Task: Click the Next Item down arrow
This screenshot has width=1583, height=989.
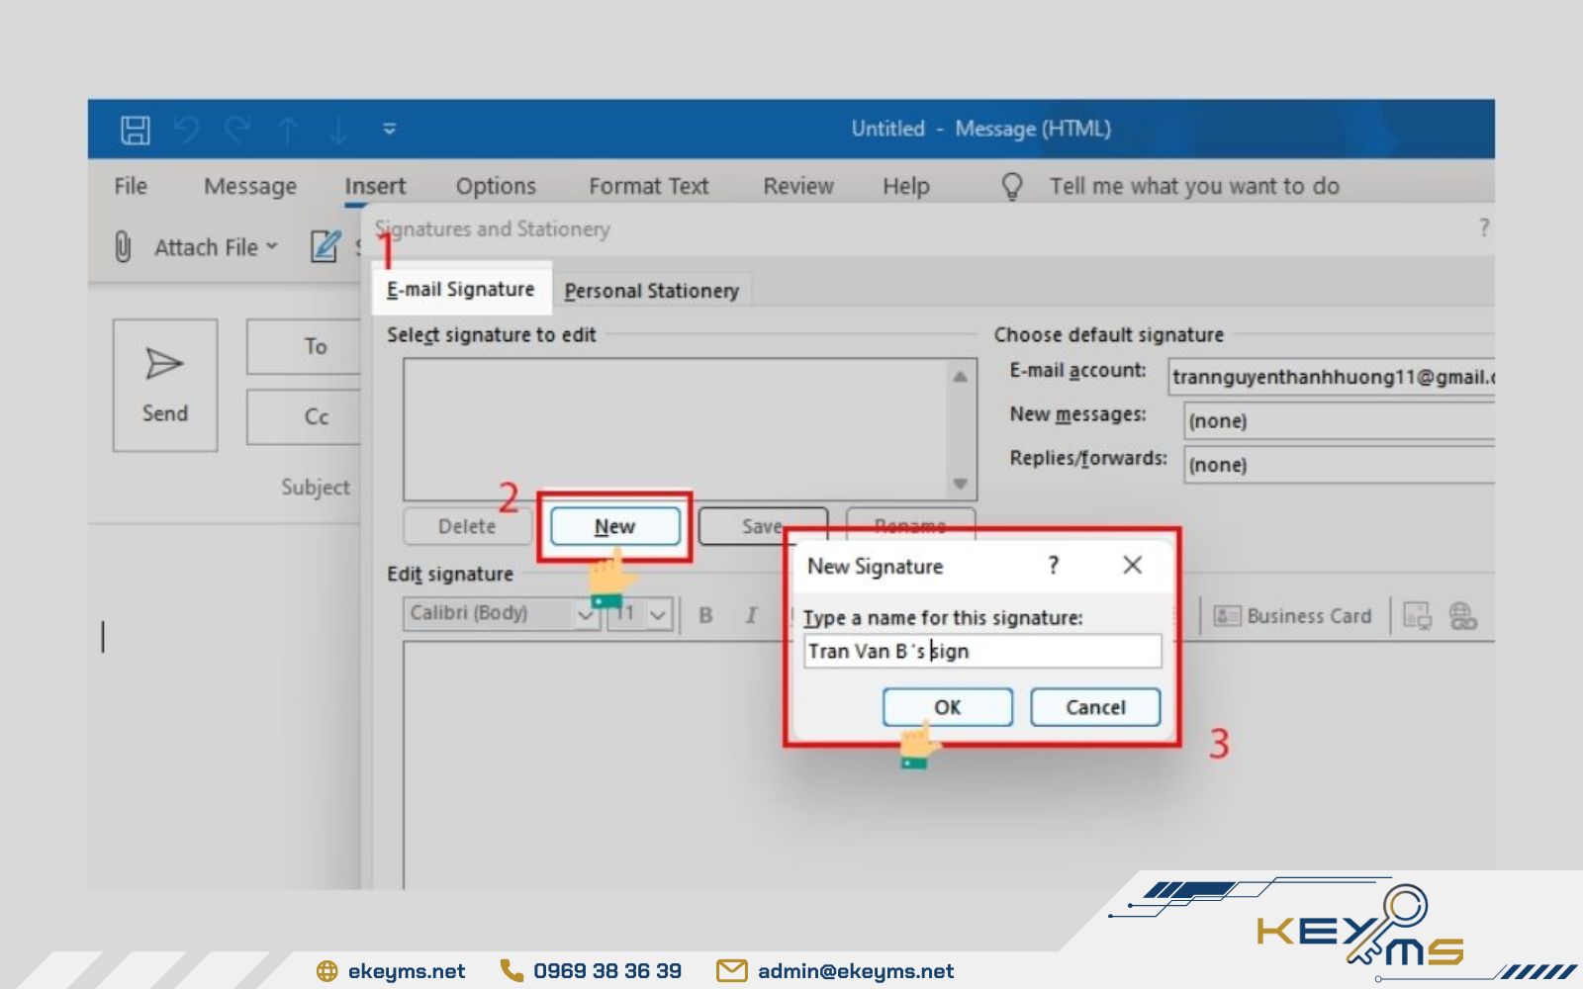Action: pos(338,130)
